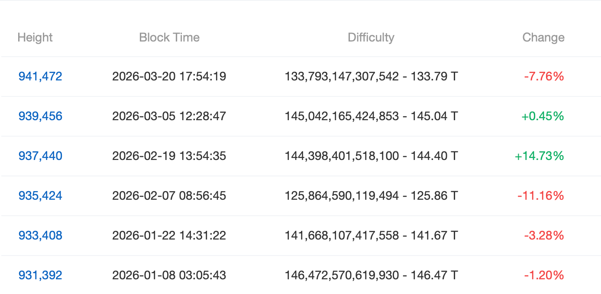Select timestamp 2026-03-20 17:54:19
Viewport: 601px width, 294px height.
coord(169,76)
